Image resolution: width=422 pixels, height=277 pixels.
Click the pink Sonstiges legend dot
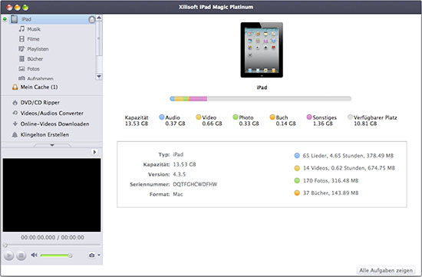[x=309, y=117]
